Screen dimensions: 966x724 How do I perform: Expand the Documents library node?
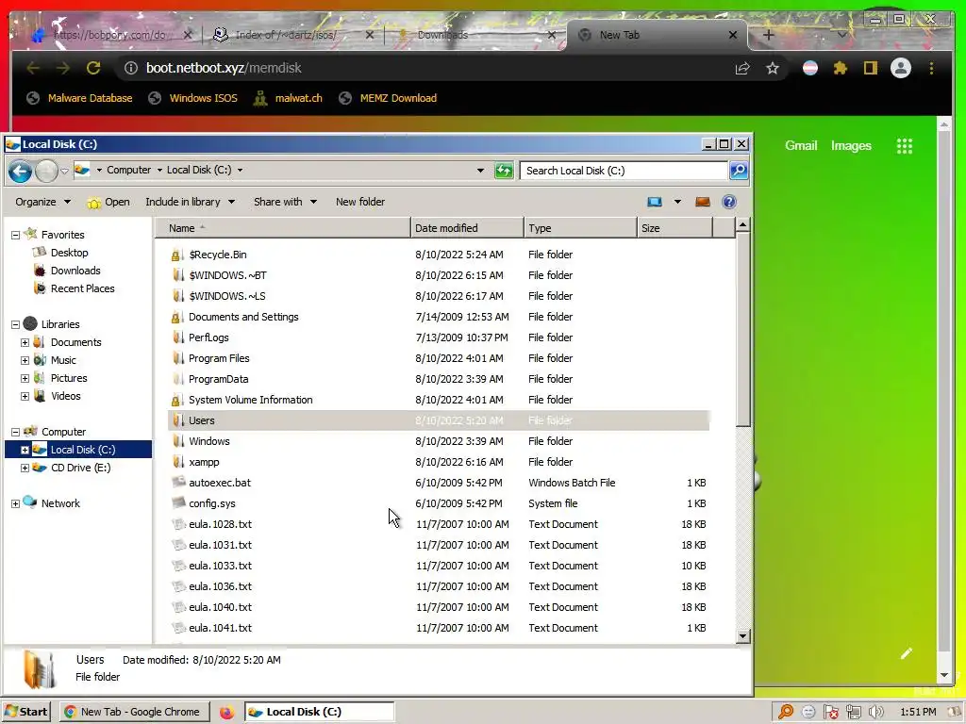tap(25, 342)
